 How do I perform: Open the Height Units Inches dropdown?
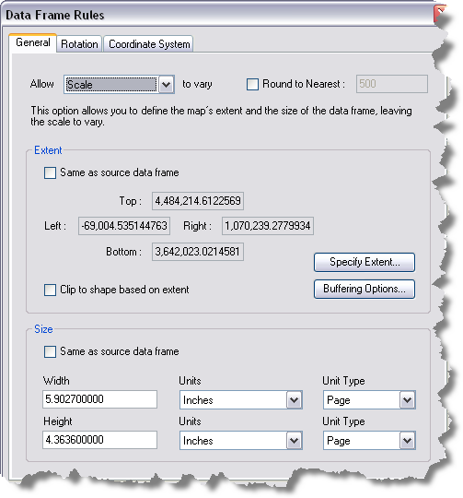[241, 440]
